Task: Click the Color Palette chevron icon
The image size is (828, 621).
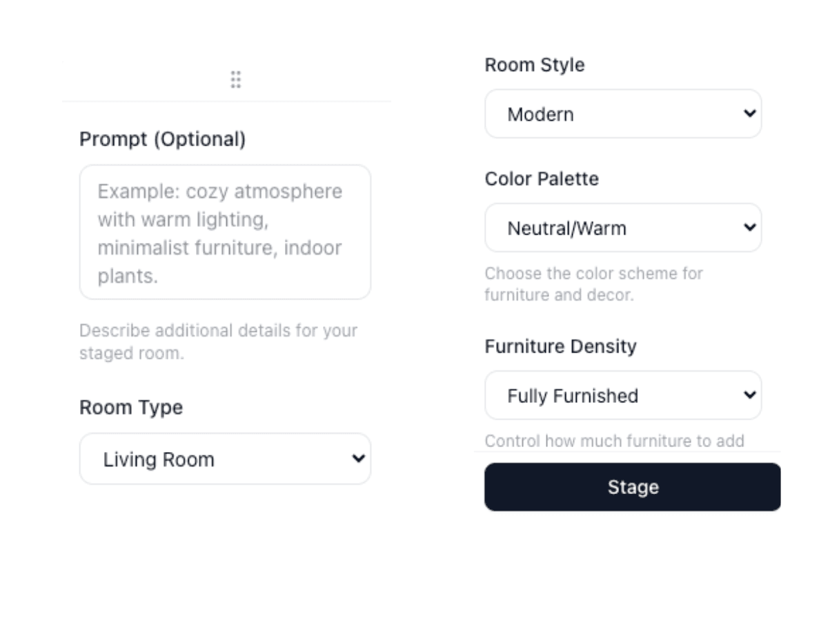Action: coord(749,228)
